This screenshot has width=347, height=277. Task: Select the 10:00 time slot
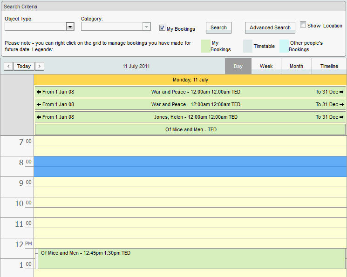[191, 203]
